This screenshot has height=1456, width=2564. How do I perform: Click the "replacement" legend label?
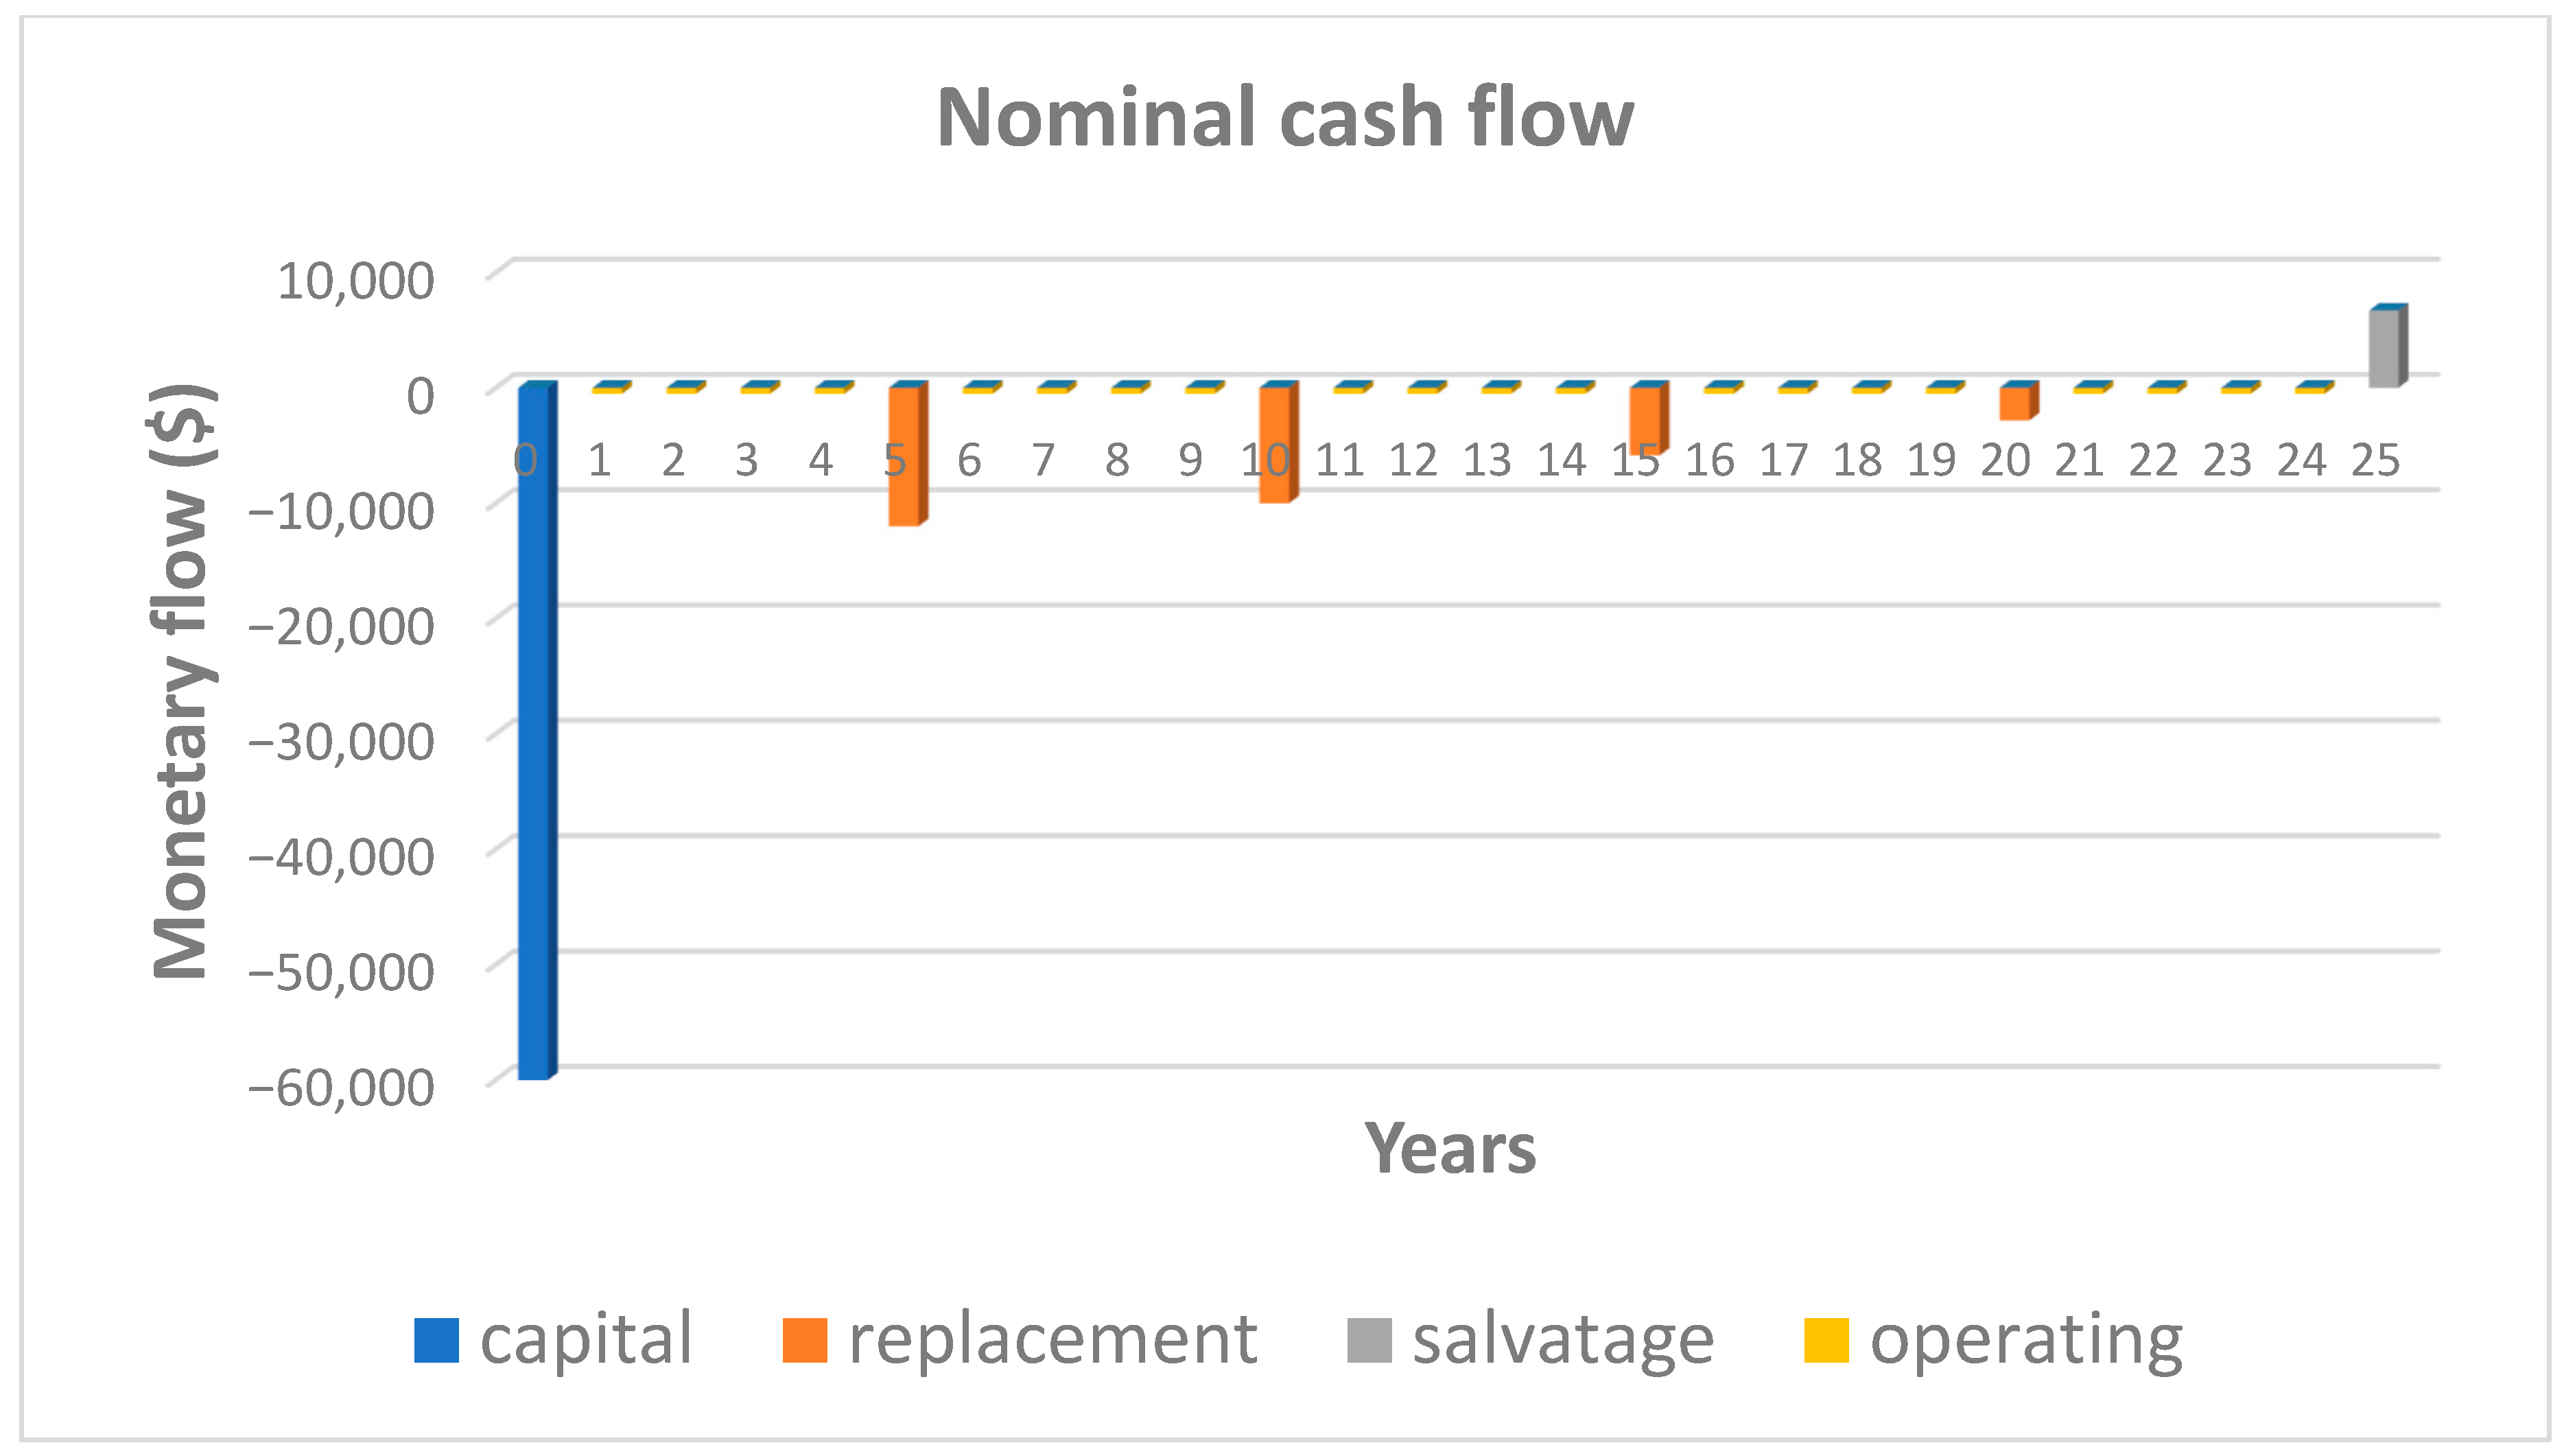click(1052, 1339)
